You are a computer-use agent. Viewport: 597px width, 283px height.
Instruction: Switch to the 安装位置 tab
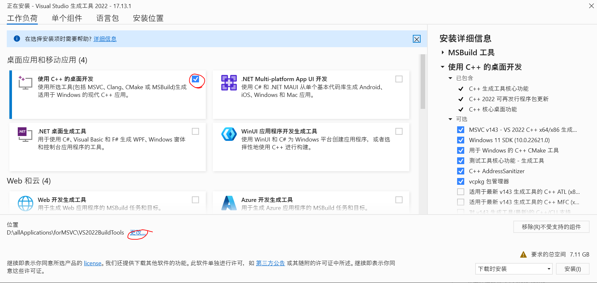click(148, 18)
